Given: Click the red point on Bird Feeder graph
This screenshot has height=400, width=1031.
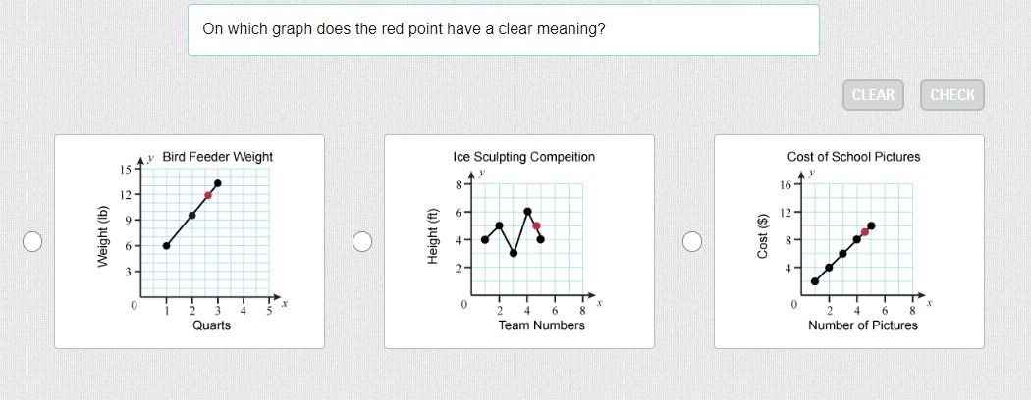Looking at the screenshot, I should pyautogui.click(x=208, y=195).
